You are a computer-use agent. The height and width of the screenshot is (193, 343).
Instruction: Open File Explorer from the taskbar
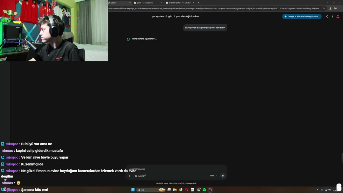click(175, 190)
